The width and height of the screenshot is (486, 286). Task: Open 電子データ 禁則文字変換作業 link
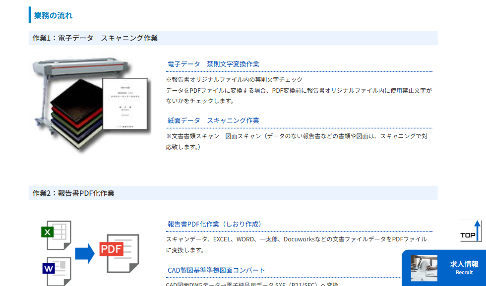[x=213, y=64]
